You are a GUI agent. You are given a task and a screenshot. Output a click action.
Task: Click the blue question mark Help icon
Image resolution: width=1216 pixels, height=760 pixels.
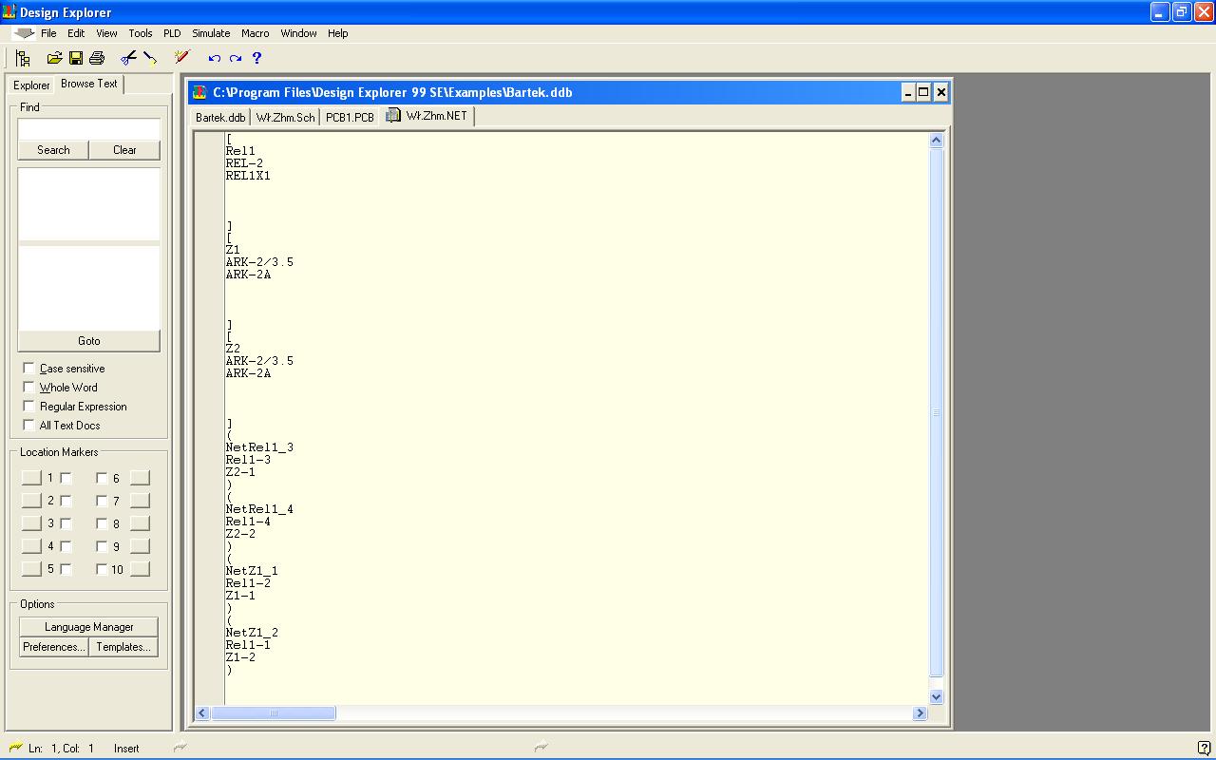[256, 58]
